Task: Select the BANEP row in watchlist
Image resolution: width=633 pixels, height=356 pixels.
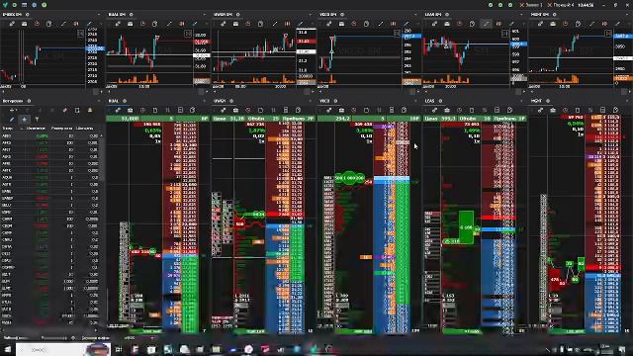Action: click(x=50, y=198)
